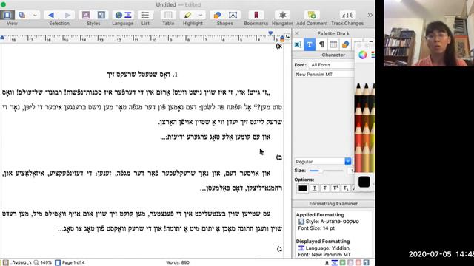This screenshot has width=474, height=266.
Task: Open the paragraph Styles icon
Action: [x=101, y=15]
